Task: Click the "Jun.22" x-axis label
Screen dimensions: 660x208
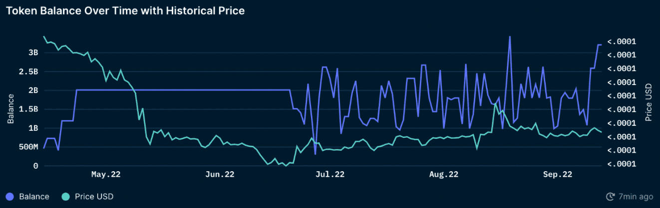Action: click(x=220, y=175)
